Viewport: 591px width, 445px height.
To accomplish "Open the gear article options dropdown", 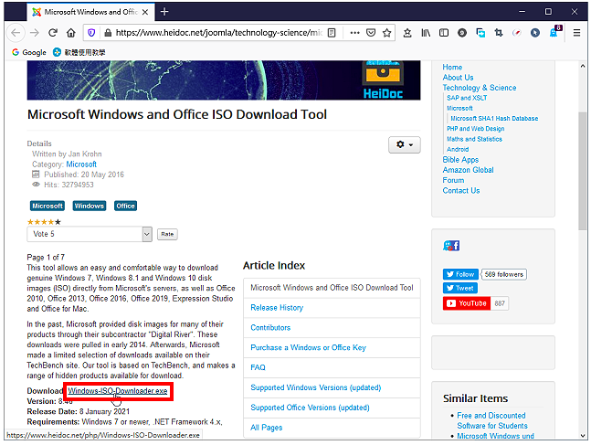I will (x=405, y=144).
